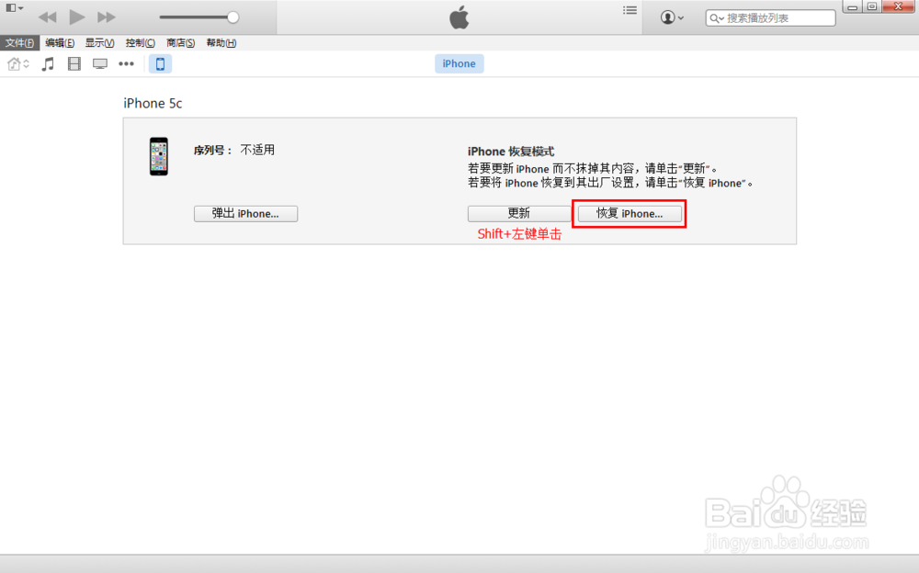Show more libraries with the ellipsis icon

126,64
